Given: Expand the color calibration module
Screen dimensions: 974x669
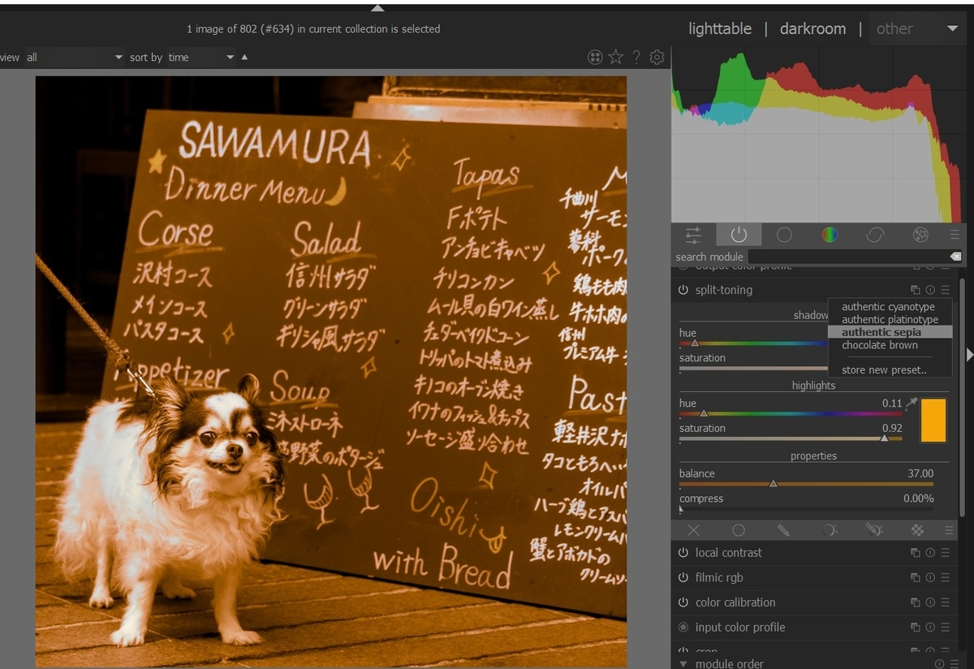Looking at the screenshot, I should (x=735, y=602).
